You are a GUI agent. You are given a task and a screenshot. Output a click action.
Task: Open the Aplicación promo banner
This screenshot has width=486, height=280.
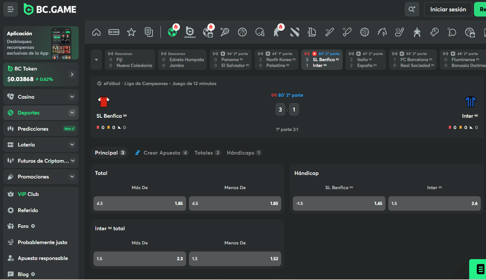(41, 43)
